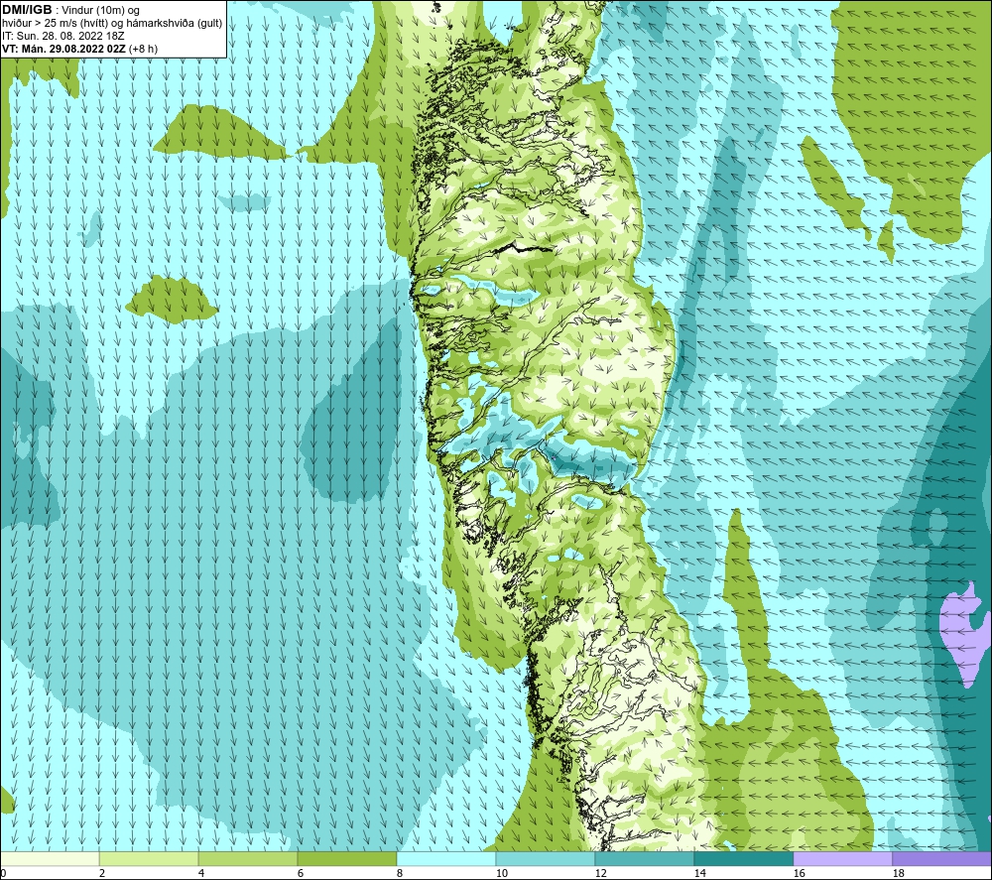The width and height of the screenshot is (992, 880).
Task: Click the 6–8 m/s olive green legend swatch
Action: (346, 858)
